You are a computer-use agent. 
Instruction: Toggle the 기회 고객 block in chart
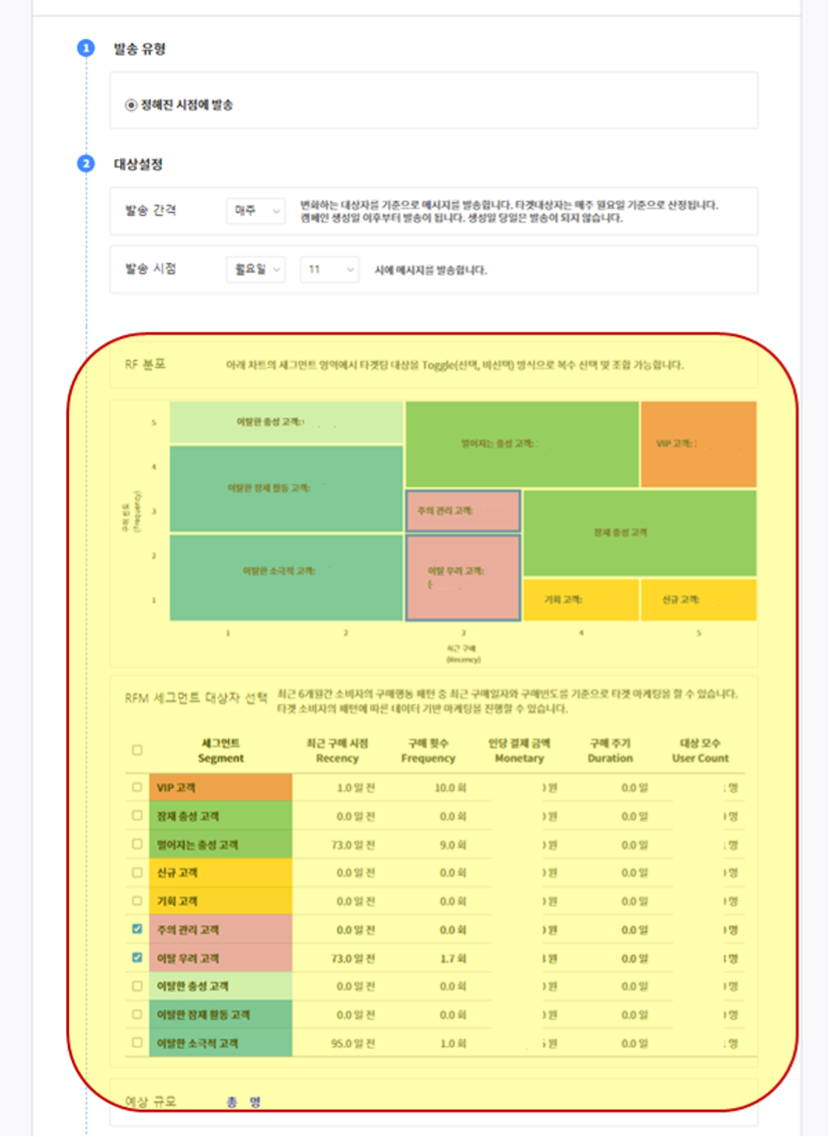click(579, 600)
